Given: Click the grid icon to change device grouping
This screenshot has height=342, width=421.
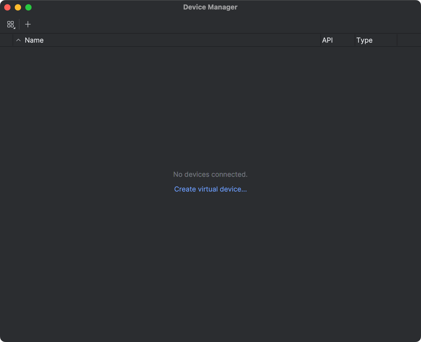Looking at the screenshot, I should [11, 24].
